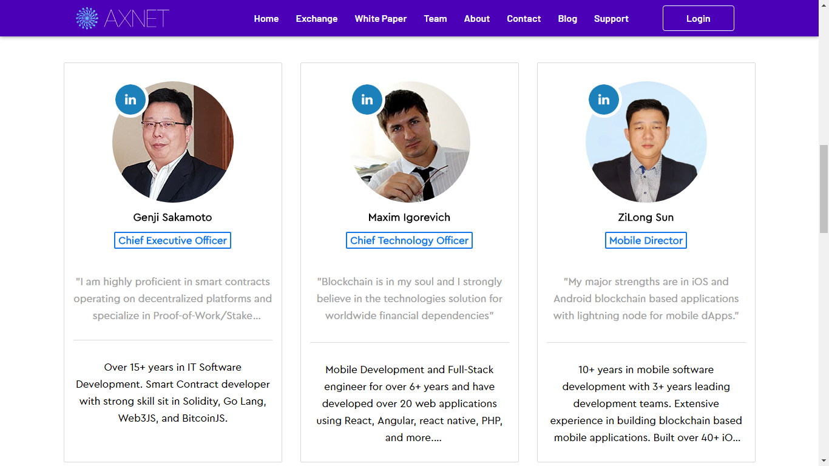Screen dimensions: 829x466
Task: Click the vertical page scrollbar thumb
Action: pos(824,189)
